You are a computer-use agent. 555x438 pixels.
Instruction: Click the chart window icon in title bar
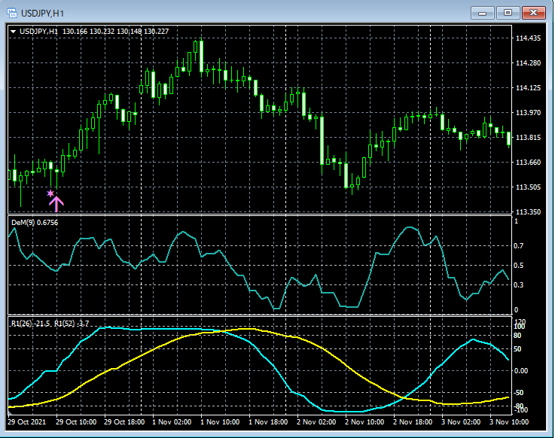[x=11, y=13]
